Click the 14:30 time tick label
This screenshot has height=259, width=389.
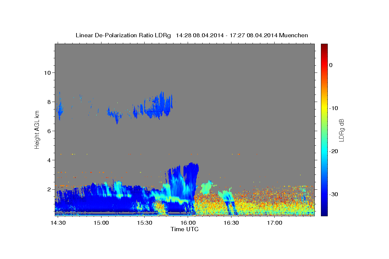pyautogui.click(x=58, y=223)
